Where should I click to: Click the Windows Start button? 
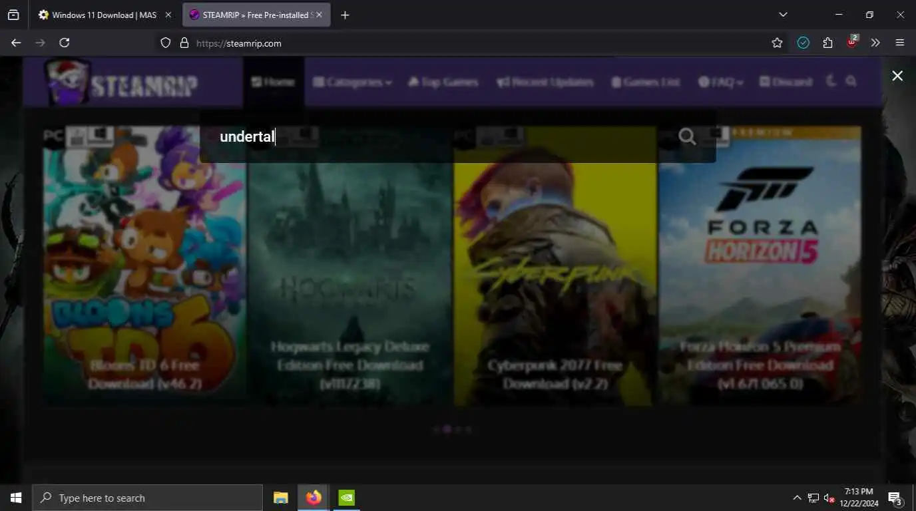[16, 498]
